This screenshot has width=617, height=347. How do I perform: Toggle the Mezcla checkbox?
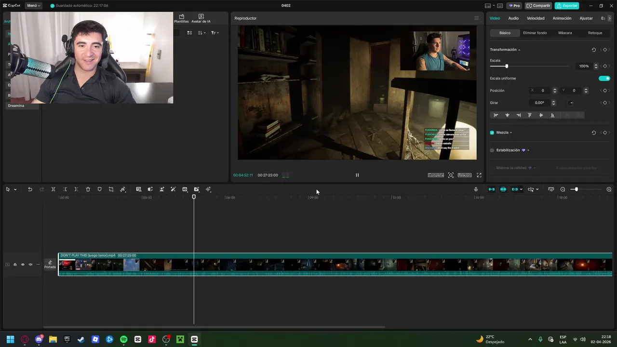(x=492, y=133)
